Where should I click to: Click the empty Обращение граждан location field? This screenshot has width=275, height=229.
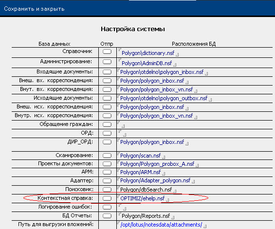(x=121, y=124)
